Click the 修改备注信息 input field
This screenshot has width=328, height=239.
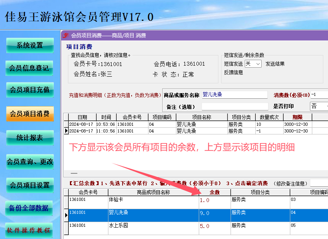pos(319,183)
